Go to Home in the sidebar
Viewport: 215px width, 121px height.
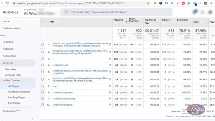tap(6, 21)
